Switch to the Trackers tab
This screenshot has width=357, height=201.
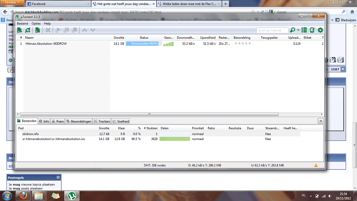[x=102, y=121]
